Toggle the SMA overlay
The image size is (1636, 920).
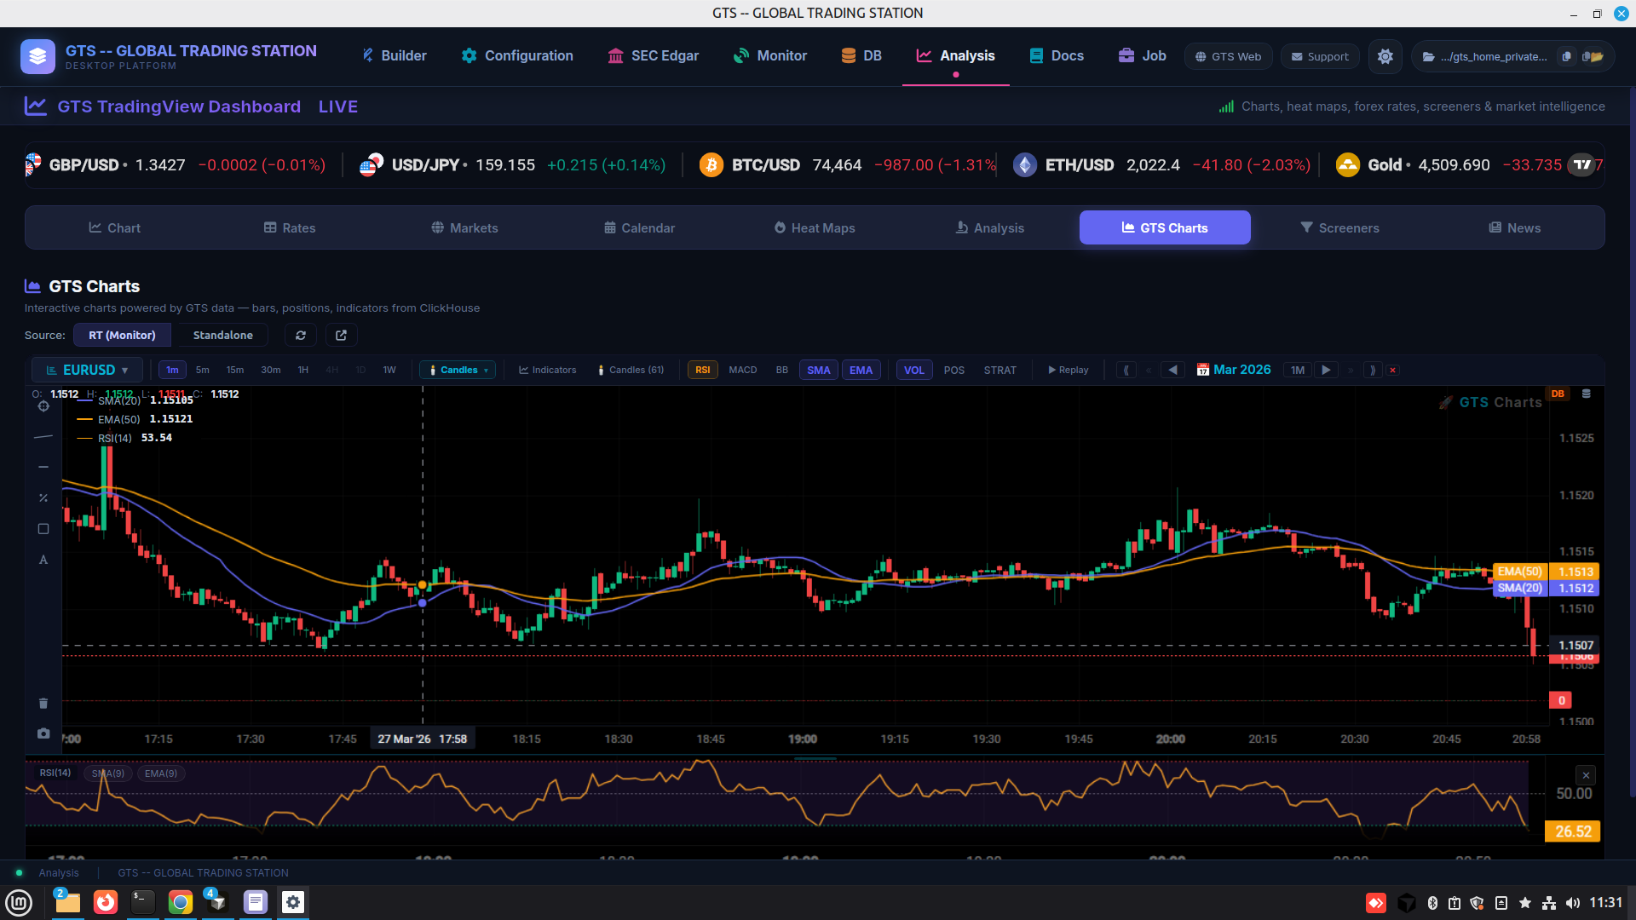tap(819, 371)
